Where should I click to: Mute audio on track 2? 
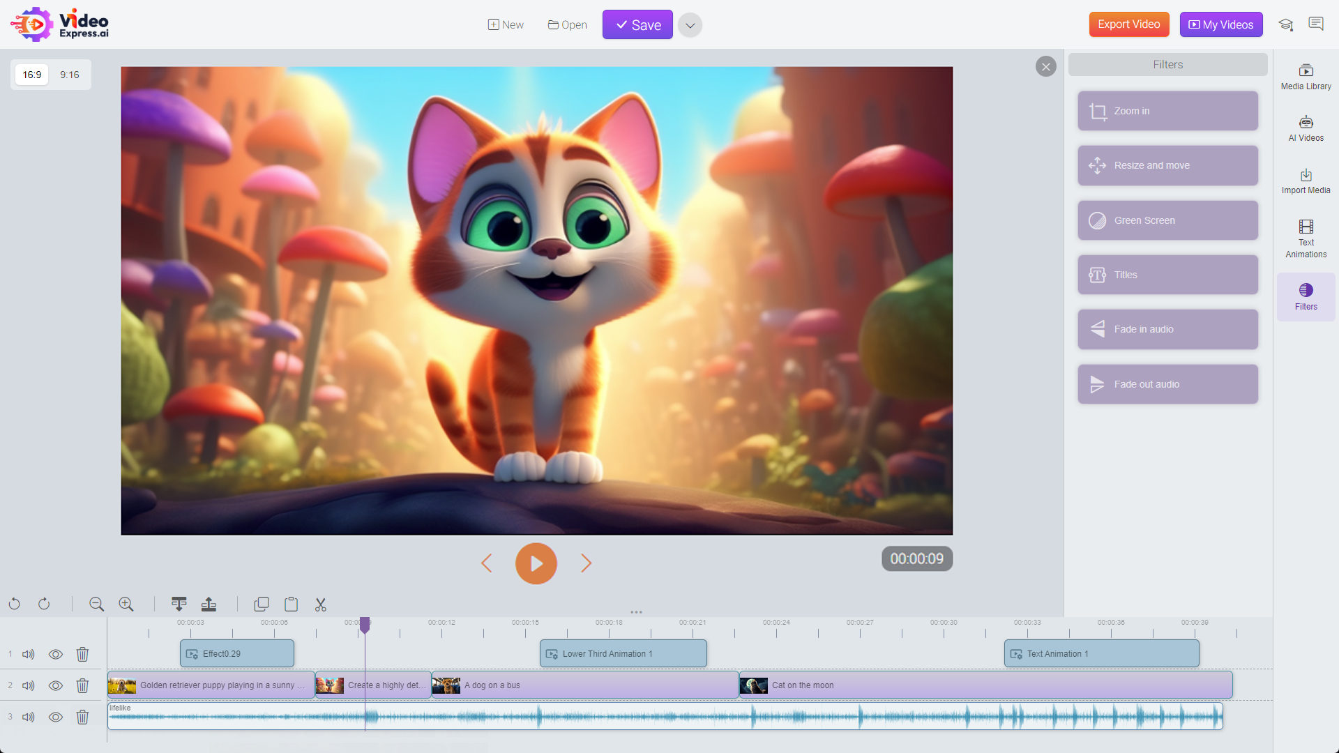[28, 685]
